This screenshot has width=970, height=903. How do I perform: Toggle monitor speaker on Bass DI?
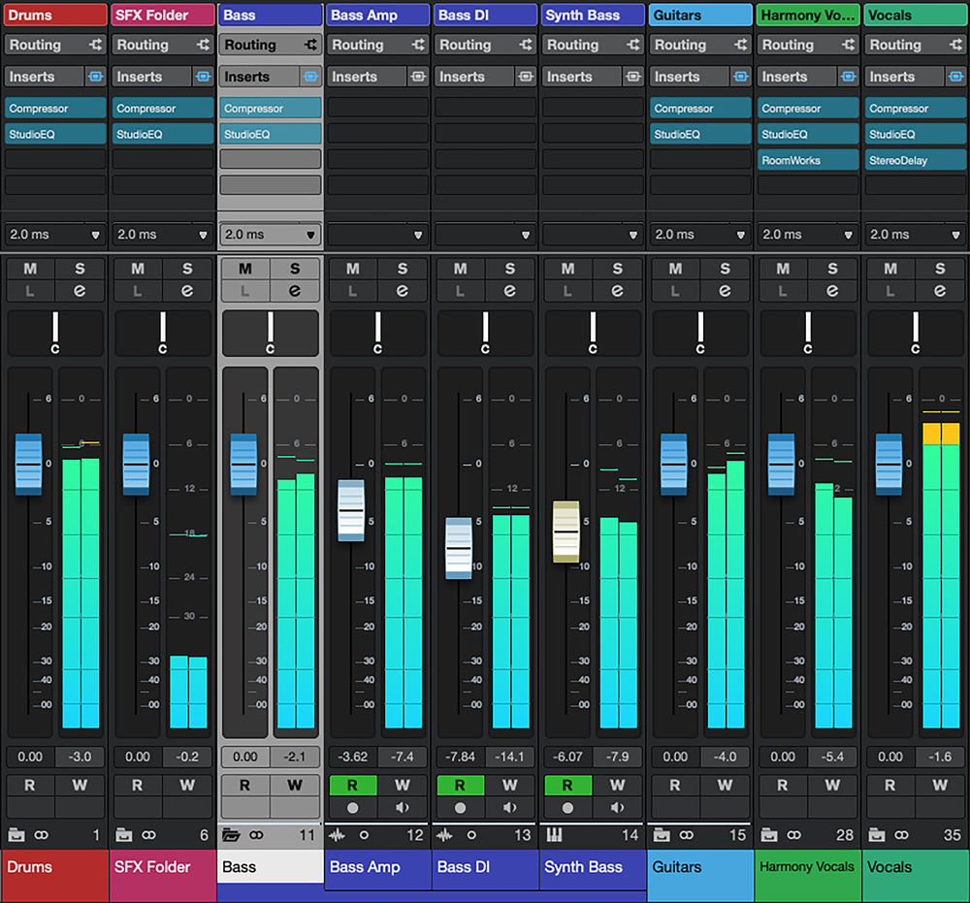click(510, 807)
